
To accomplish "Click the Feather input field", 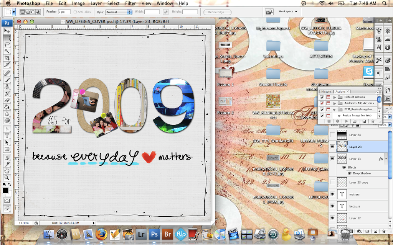I will 64,12.
